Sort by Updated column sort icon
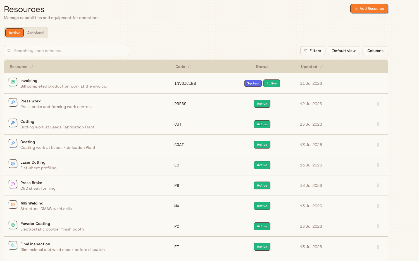The width and height of the screenshot is (419, 261). [x=322, y=67]
